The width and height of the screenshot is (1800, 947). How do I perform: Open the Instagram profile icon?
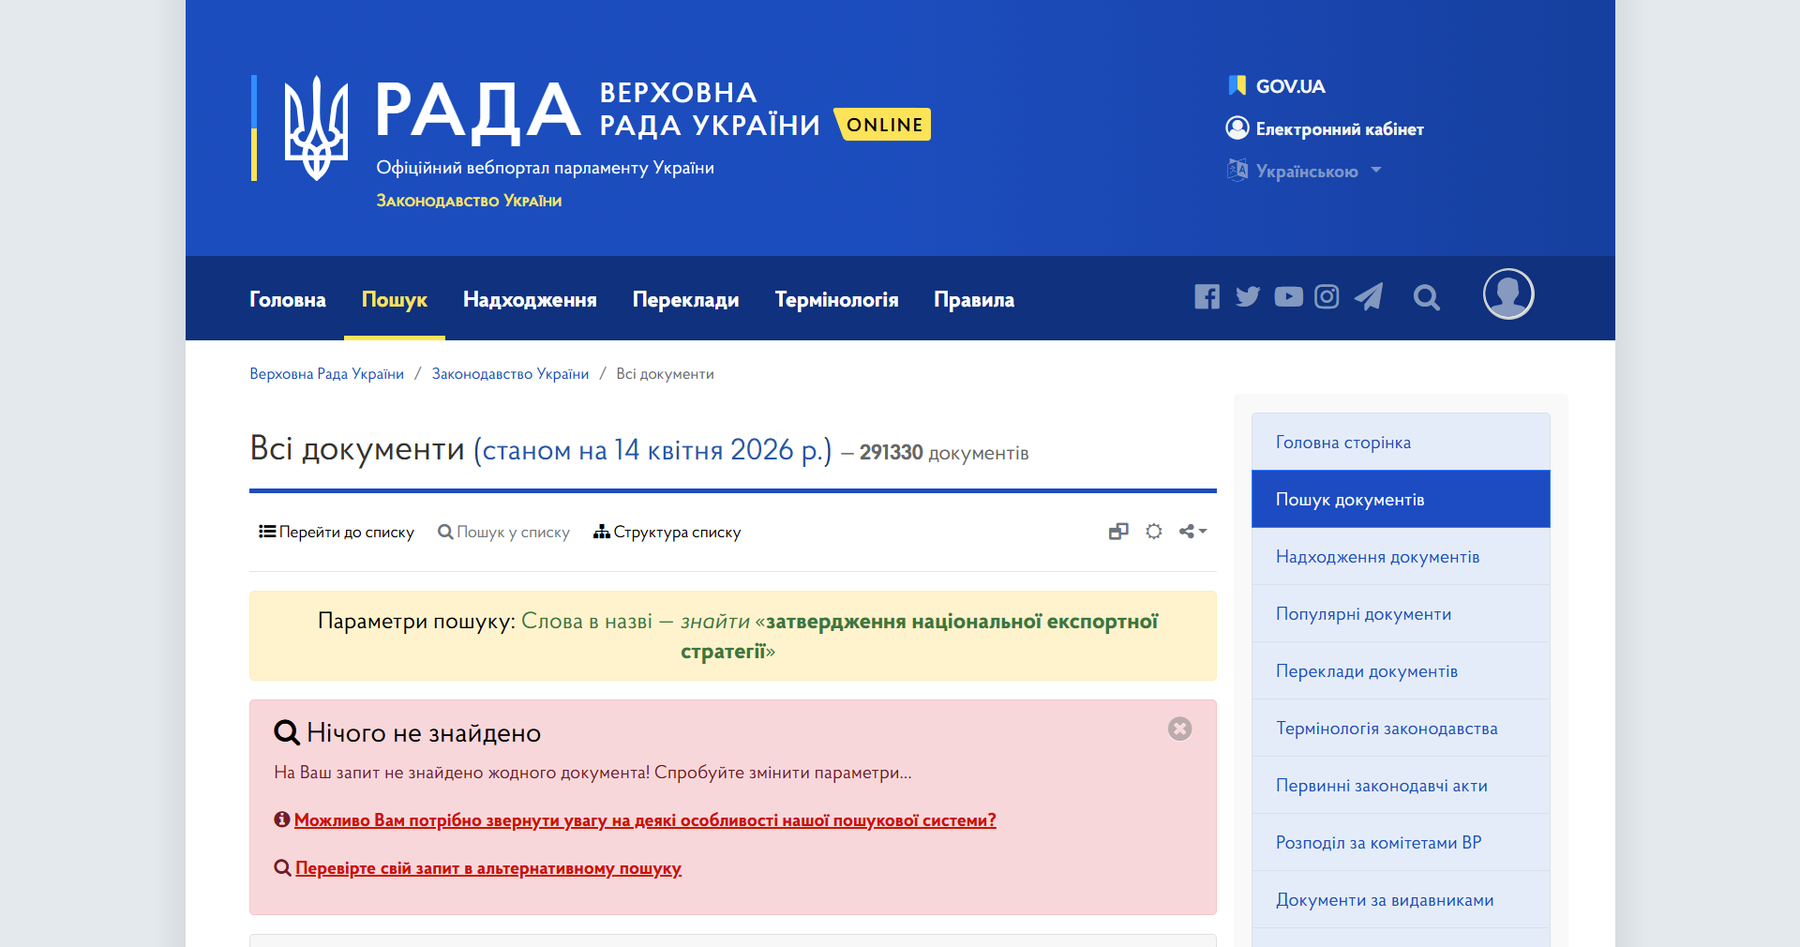[x=1327, y=297]
